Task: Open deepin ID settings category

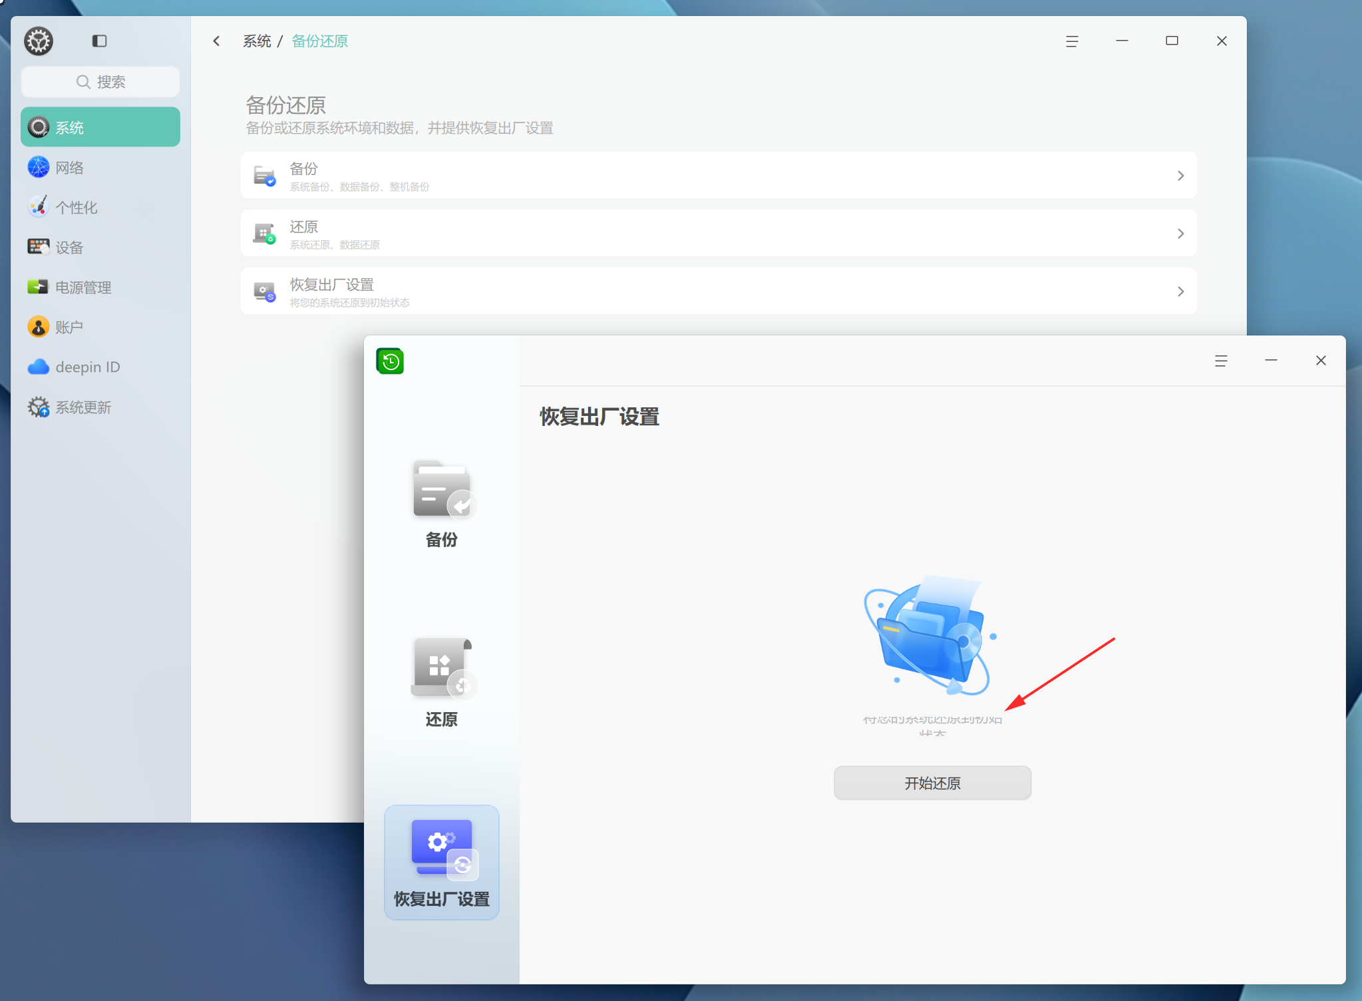Action: point(100,367)
